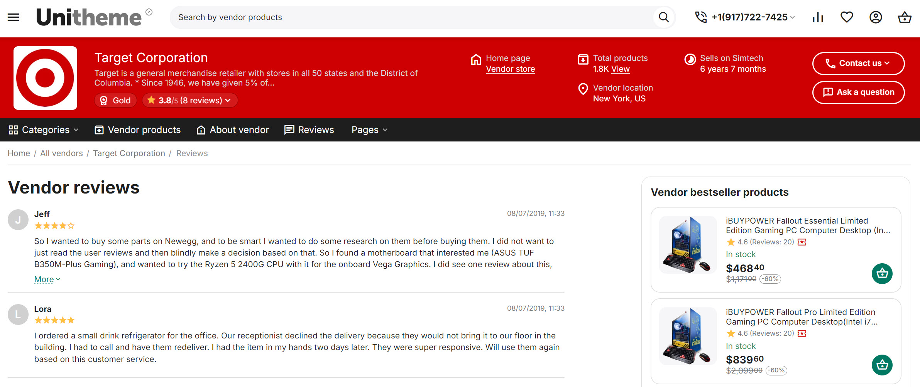Image resolution: width=920 pixels, height=387 pixels.
Task: Click the Target Corporation vendor logo
Action: 45,77
